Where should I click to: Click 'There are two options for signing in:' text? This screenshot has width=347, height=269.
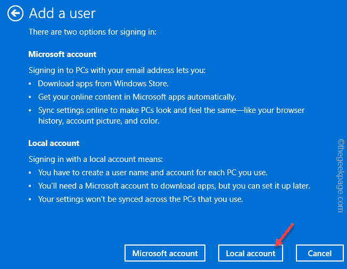point(93,32)
